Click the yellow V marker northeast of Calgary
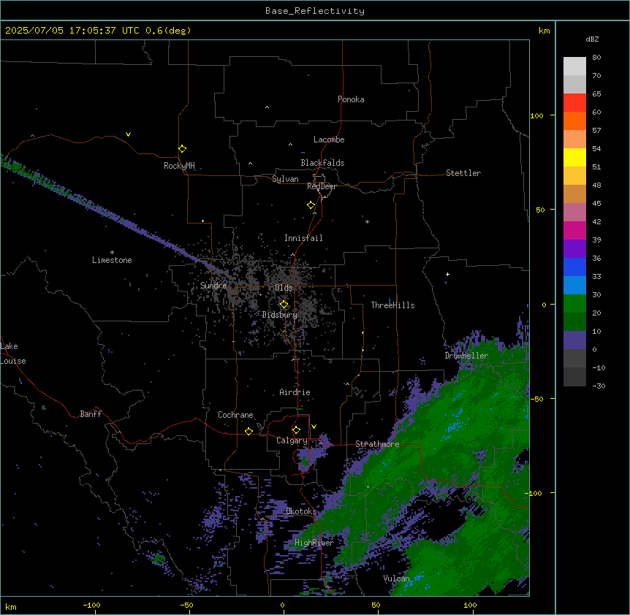 (314, 427)
